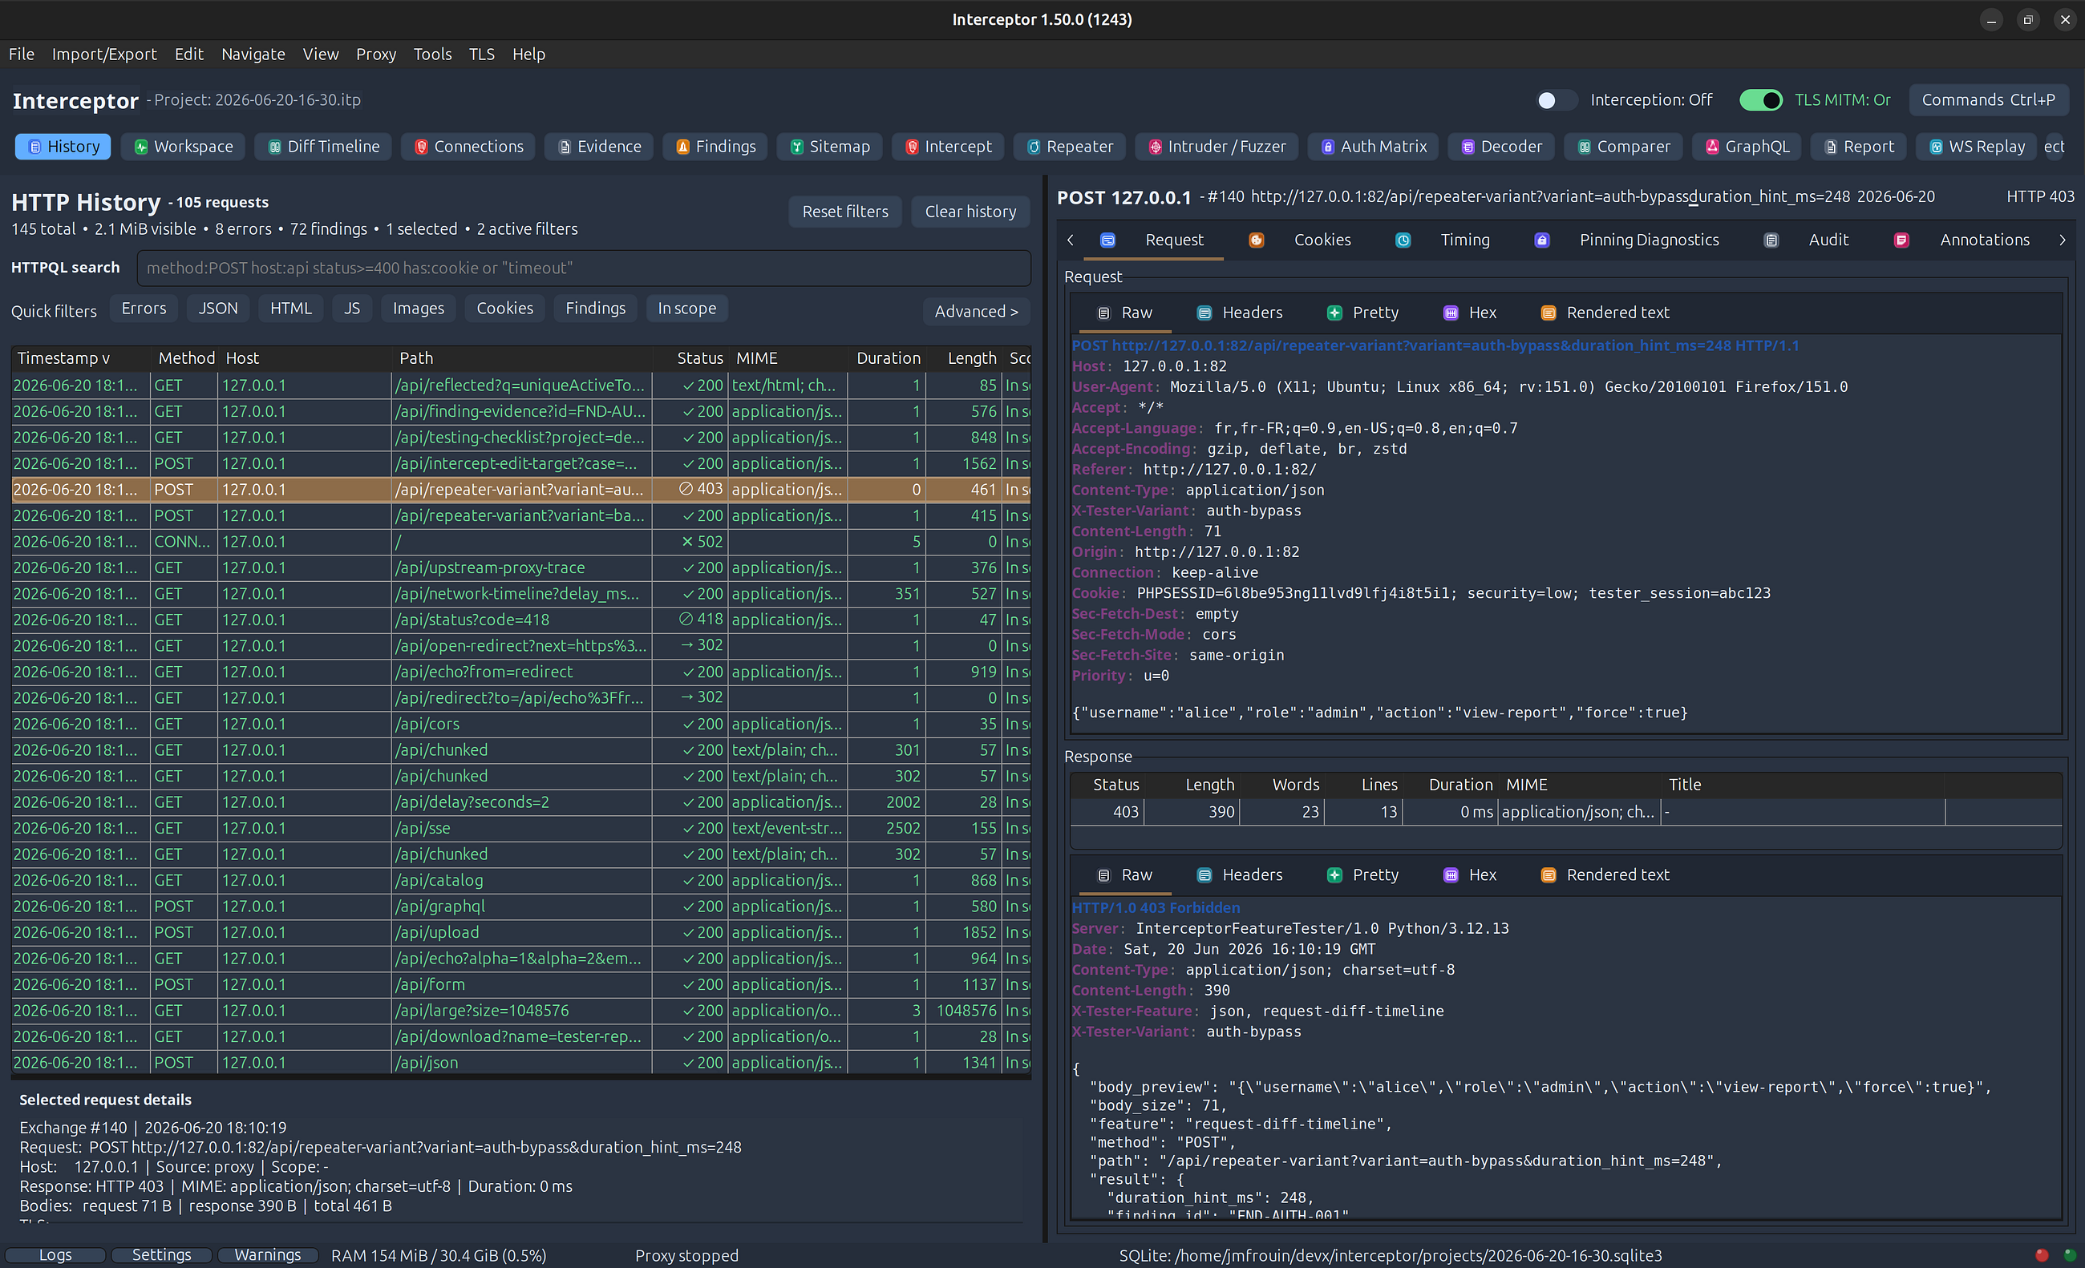Viewport: 2085px width, 1268px height.
Task: Click the WS Replay tab icon
Action: click(1936, 147)
